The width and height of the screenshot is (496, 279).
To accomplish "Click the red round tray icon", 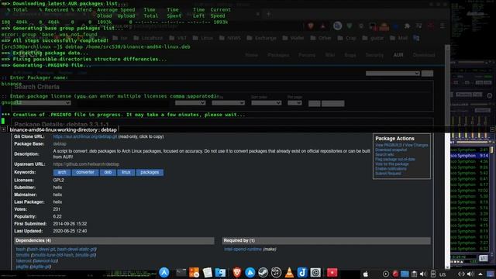I will pos(395,274).
